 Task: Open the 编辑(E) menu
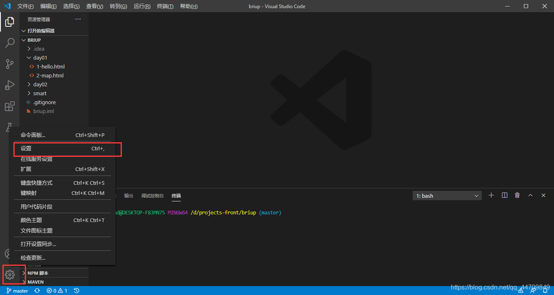click(49, 6)
